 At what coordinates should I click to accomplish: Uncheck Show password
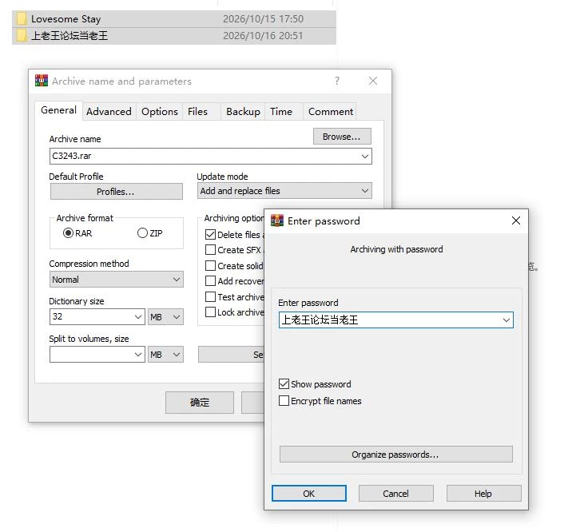click(x=284, y=384)
